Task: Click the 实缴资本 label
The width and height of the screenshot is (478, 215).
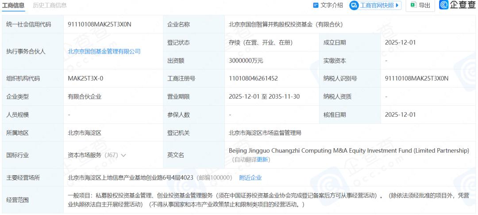Action: 335,61
